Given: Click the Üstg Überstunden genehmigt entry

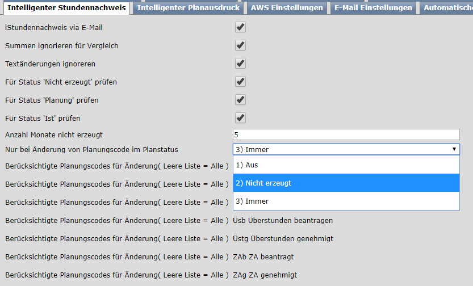Looking at the screenshot, I should click(283, 238).
